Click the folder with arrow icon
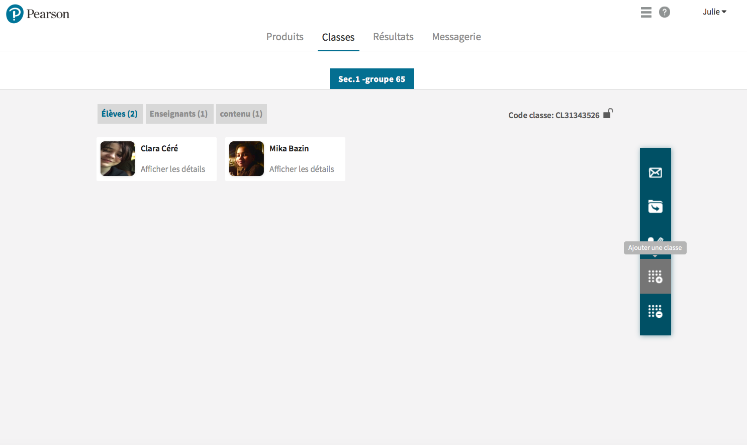The width and height of the screenshot is (747, 445). tap(655, 207)
